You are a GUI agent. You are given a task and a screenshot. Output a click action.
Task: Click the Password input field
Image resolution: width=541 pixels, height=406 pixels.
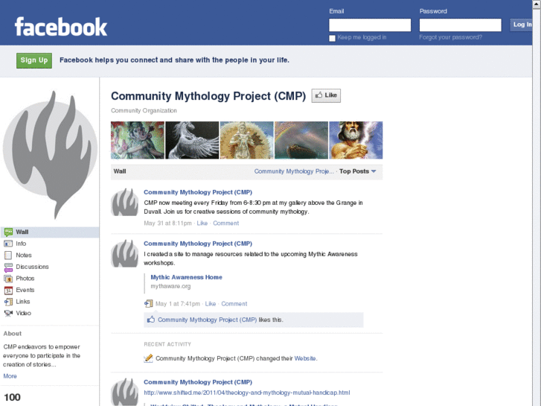[x=461, y=25]
